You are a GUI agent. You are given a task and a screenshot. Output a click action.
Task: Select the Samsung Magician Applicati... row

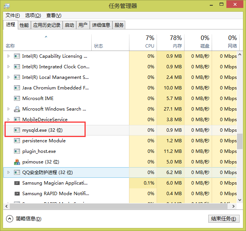click(120, 183)
